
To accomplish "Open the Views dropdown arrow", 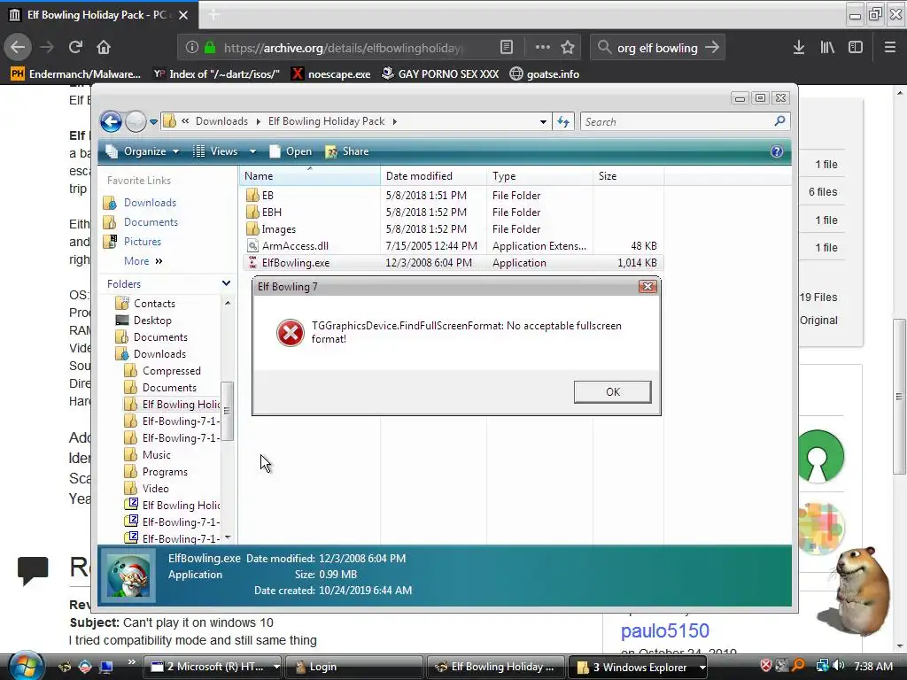I will tap(252, 151).
